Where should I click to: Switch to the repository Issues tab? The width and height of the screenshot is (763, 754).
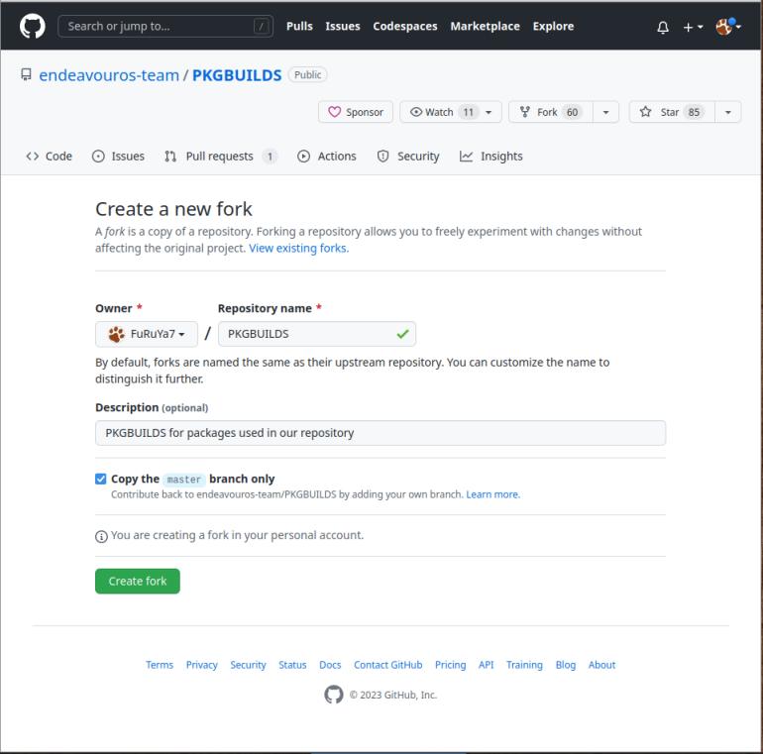pyautogui.click(x=118, y=157)
